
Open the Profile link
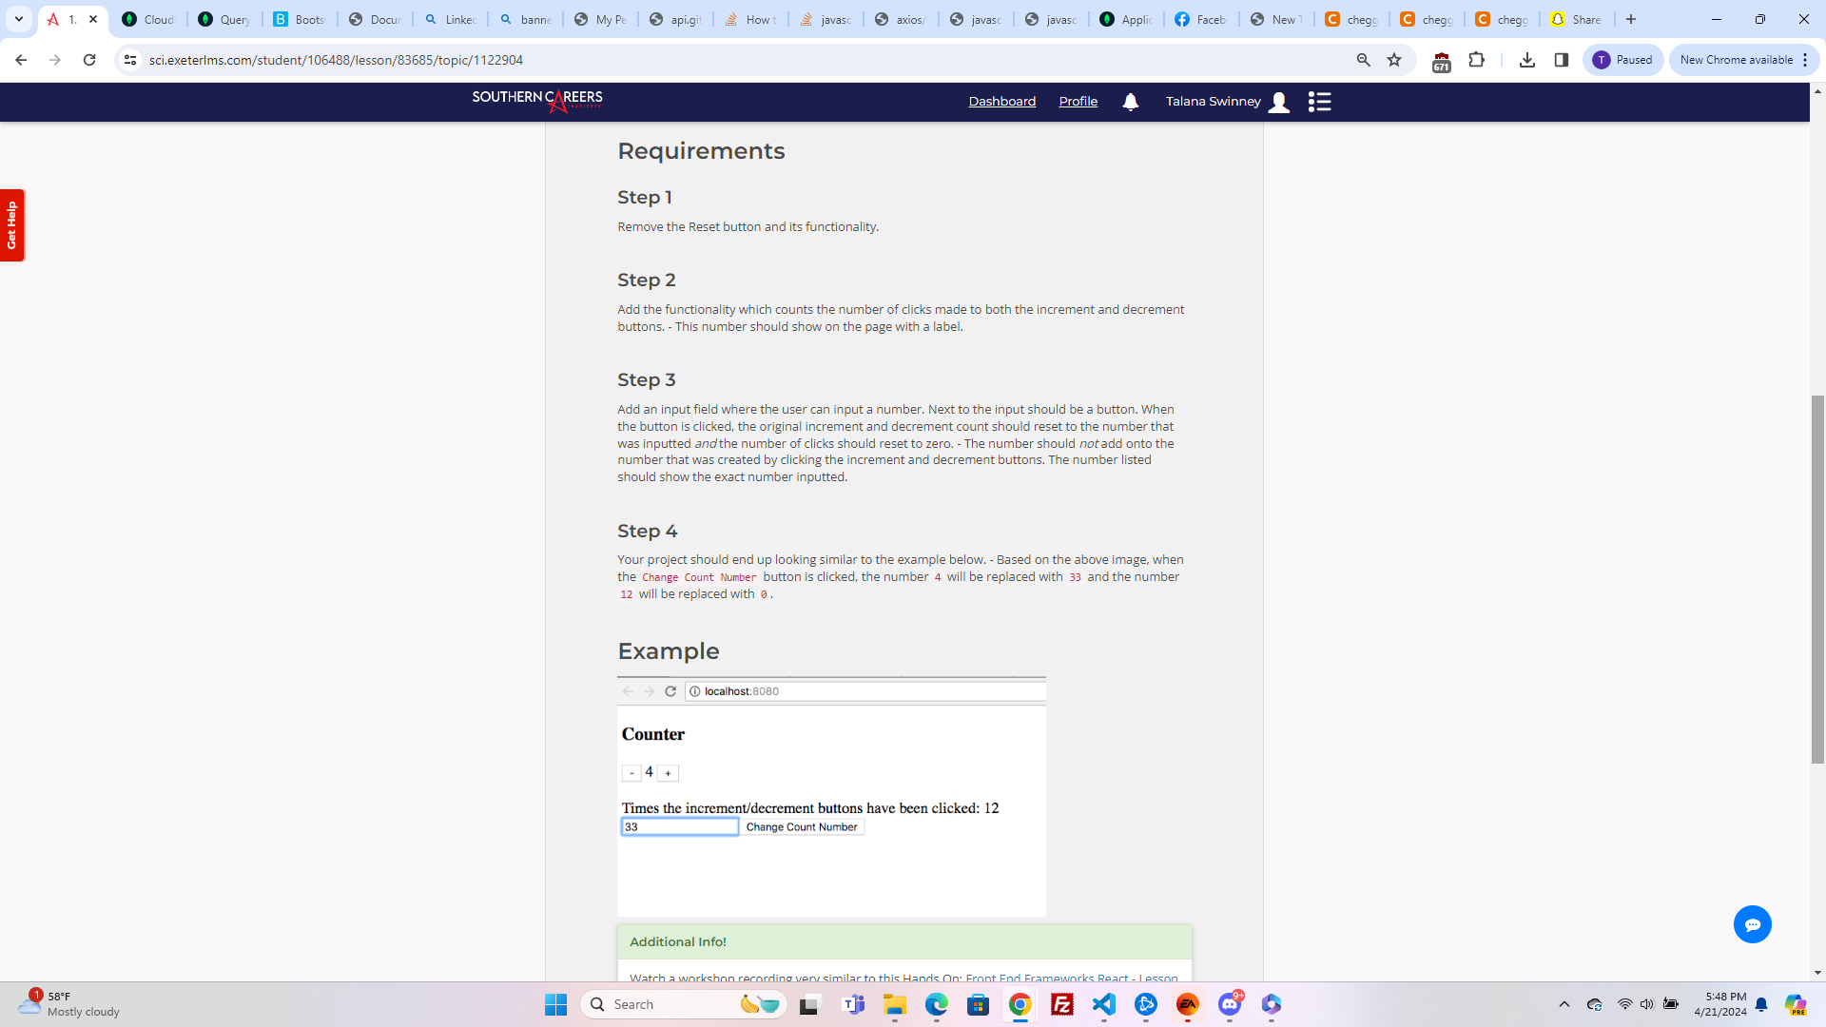click(x=1078, y=102)
